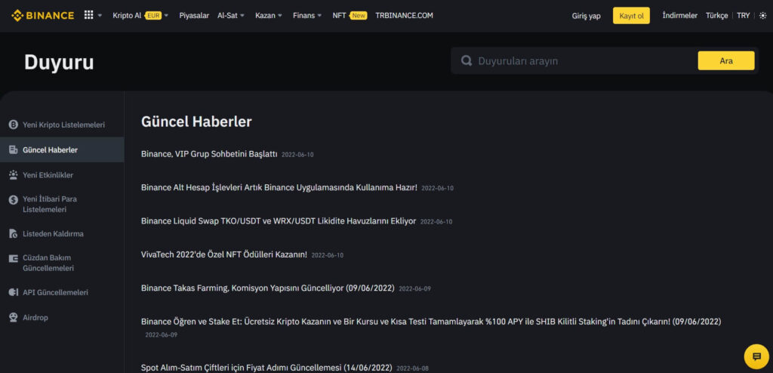Select API Güncellemeleri sidebar item
The height and width of the screenshot is (373, 773).
(x=62, y=292)
